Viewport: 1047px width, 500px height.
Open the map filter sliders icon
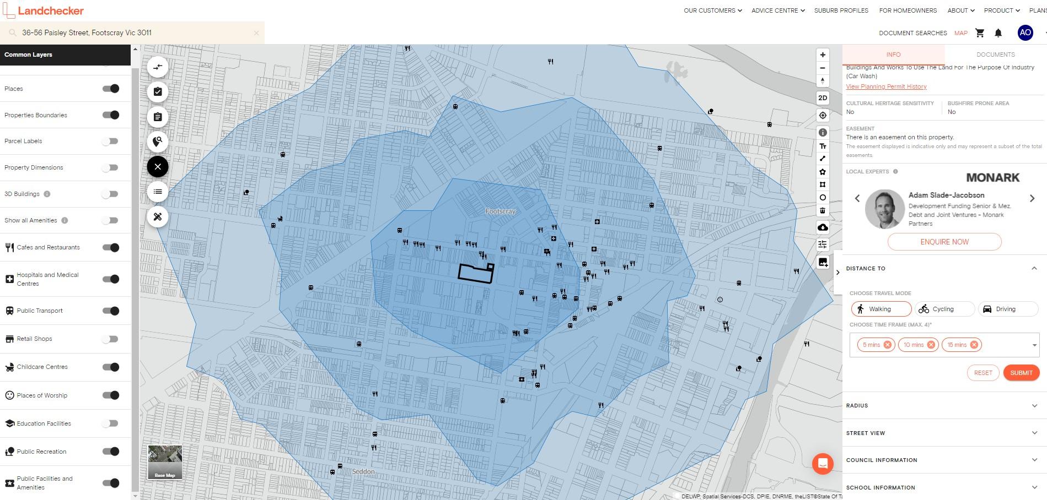click(x=823, y=244)
